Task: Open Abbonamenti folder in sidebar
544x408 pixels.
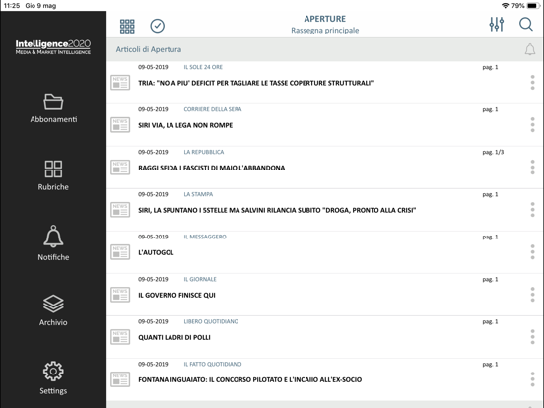Action: click(53, 108)
